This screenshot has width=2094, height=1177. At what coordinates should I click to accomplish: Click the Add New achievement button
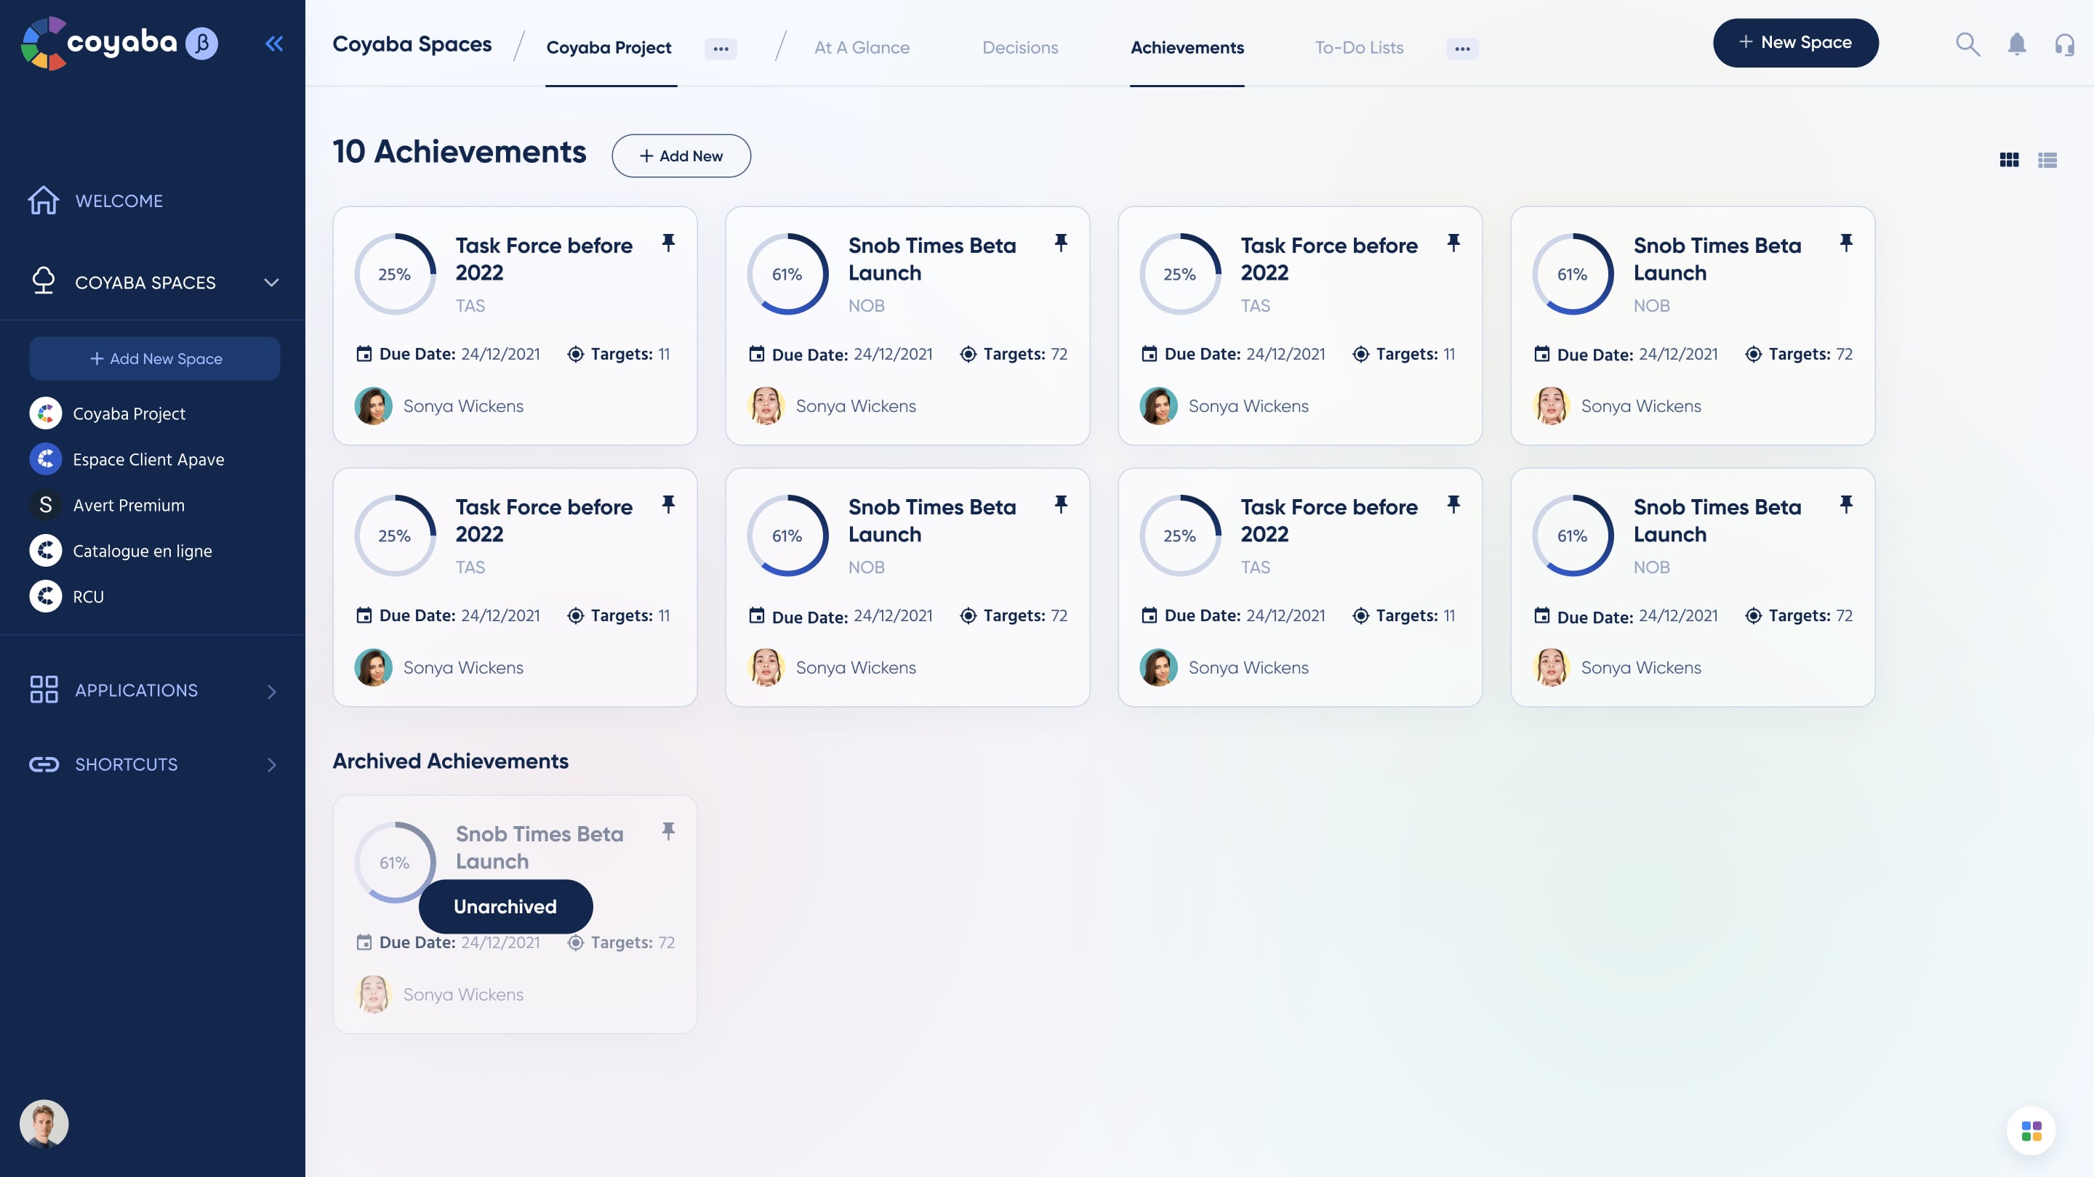681,155
